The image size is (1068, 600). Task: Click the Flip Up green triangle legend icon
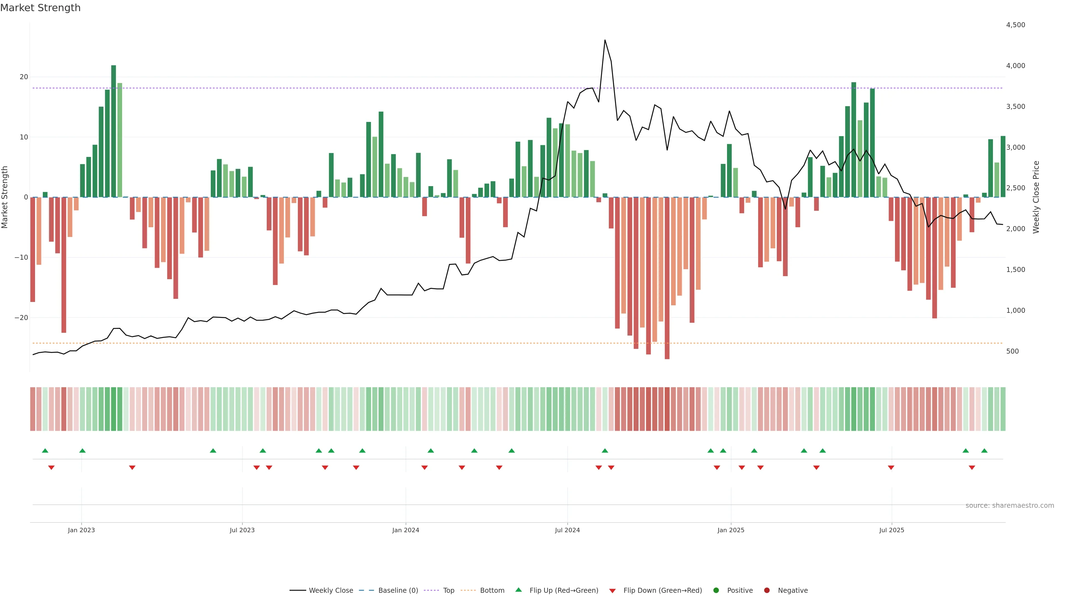518,590
